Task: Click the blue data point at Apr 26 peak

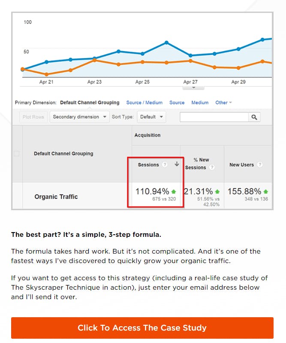Action: coord(166,43)
